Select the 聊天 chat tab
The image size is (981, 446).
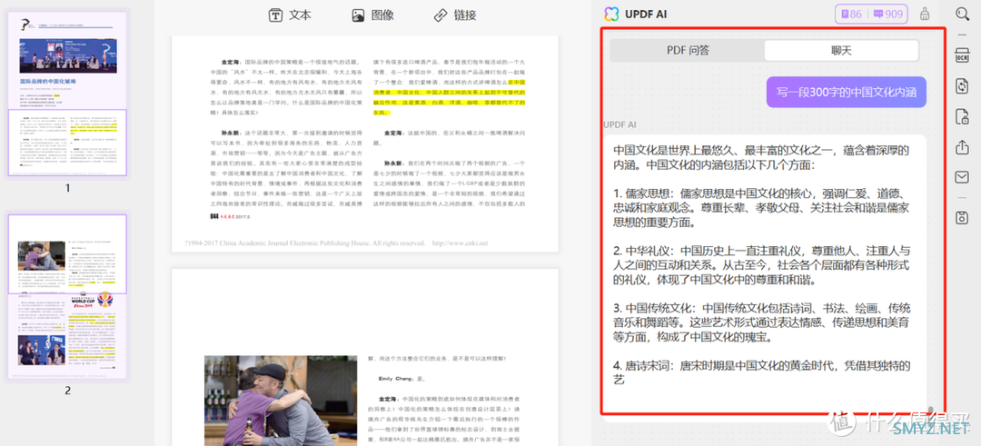(x=841, y=51)
